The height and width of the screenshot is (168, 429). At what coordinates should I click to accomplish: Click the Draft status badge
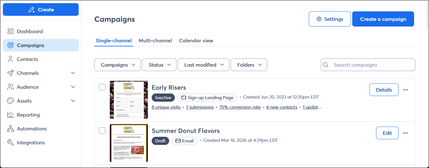pos(160,141)
